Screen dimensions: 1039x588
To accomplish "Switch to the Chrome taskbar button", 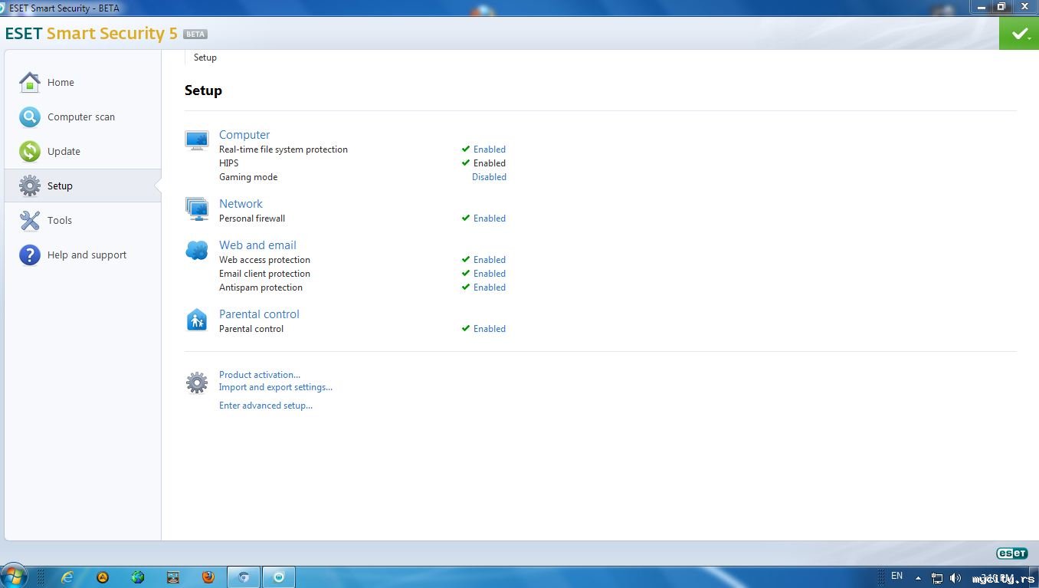I will click(x=244, y=577).
